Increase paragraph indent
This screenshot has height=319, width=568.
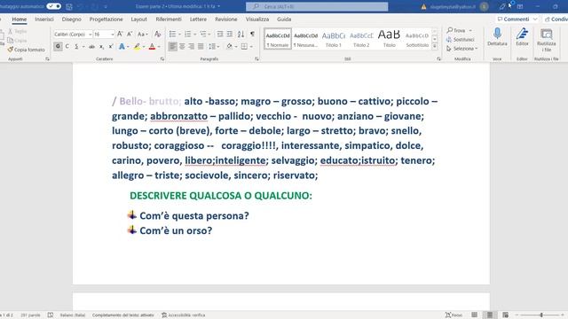coord(230,34)
